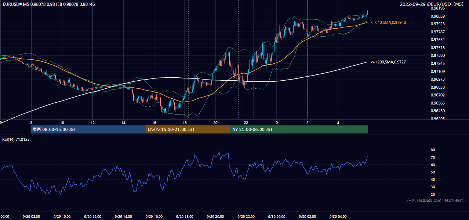Viewport: 469px width, 220px height.
Task: Click the bottom date label 9/29 10:00
Action: click(x=62, y=216)
